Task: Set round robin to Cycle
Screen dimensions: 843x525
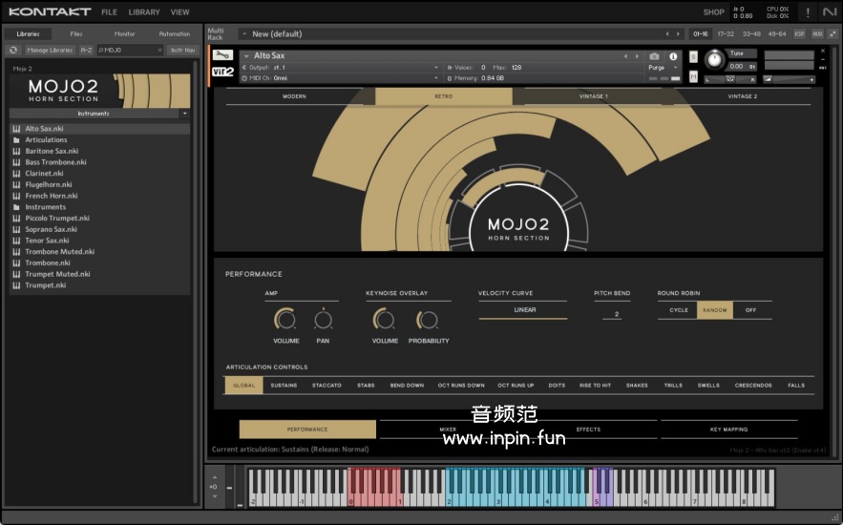Action: pos(678,310)
